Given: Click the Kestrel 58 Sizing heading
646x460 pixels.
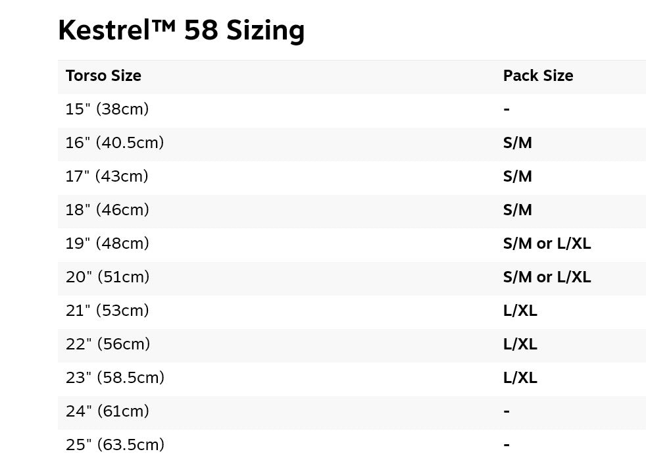Looking at the screenshot, I should click(181, 30).
